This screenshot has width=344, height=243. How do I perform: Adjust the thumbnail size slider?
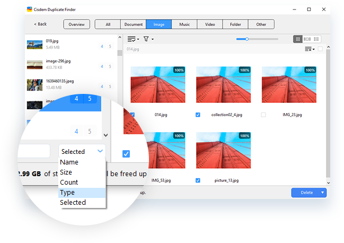pos(246,39)
